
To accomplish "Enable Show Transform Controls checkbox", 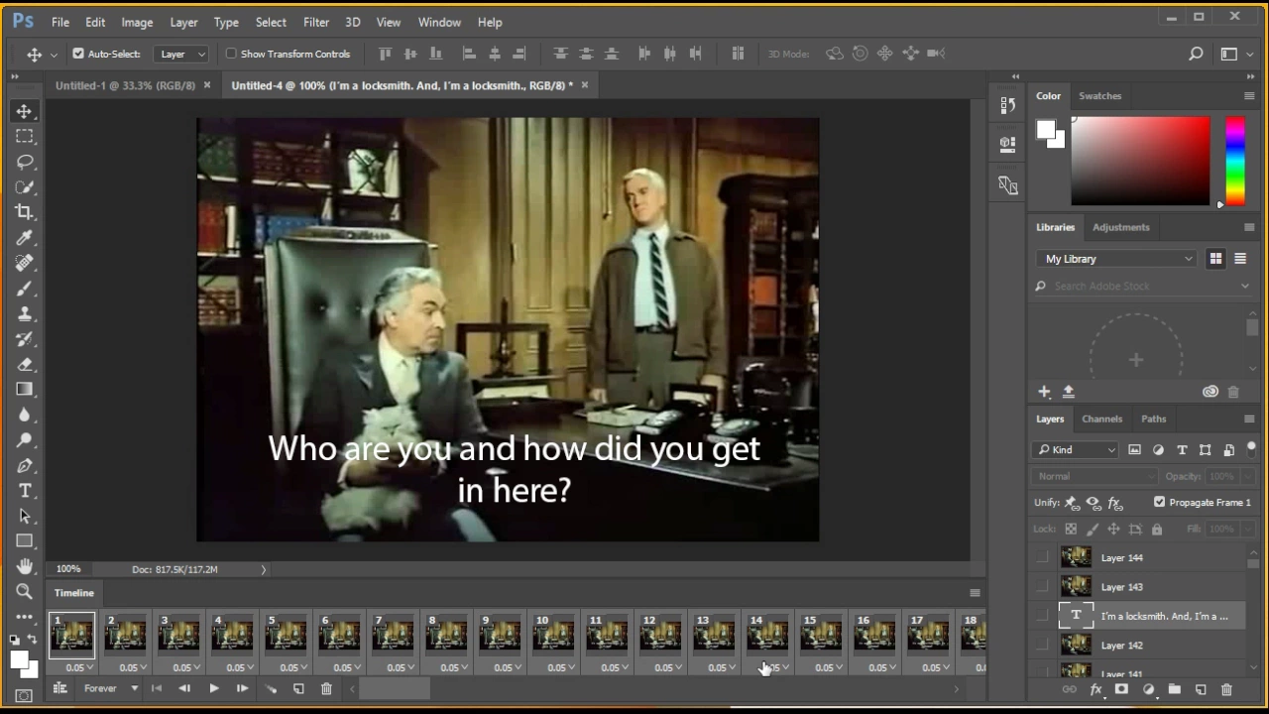I will pyautogui.click(x=231, y=54).
